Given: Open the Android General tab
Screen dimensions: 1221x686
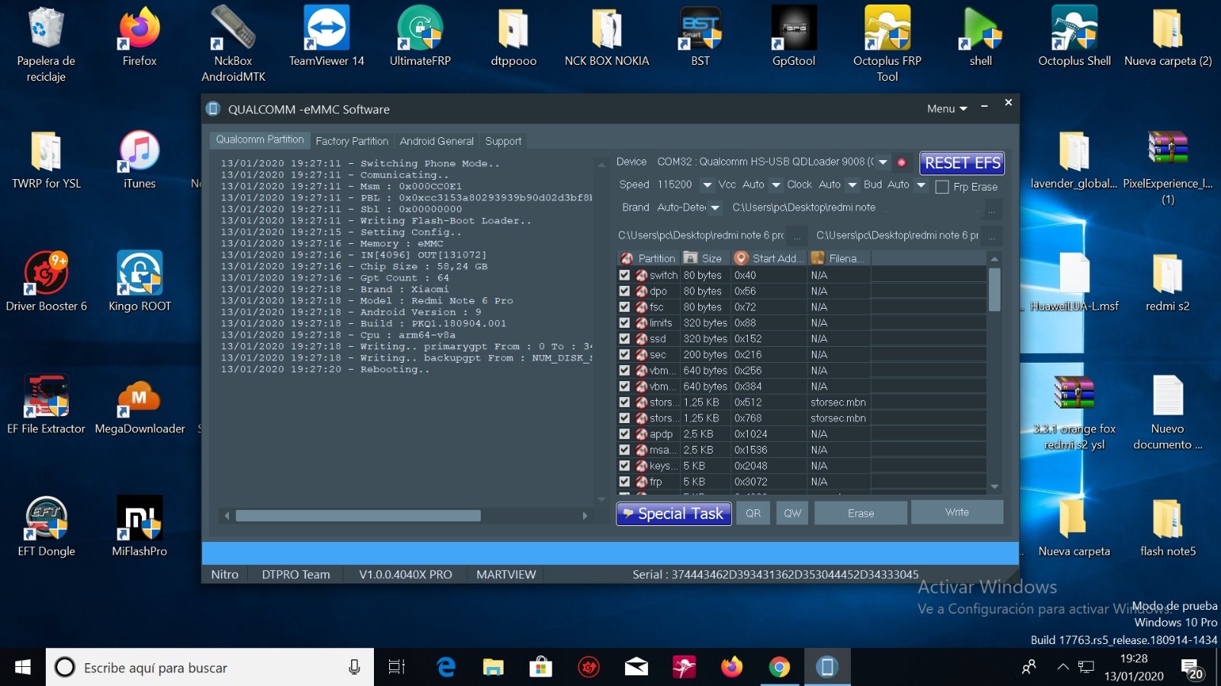Looking at the screenshot, I should point(437,141).
